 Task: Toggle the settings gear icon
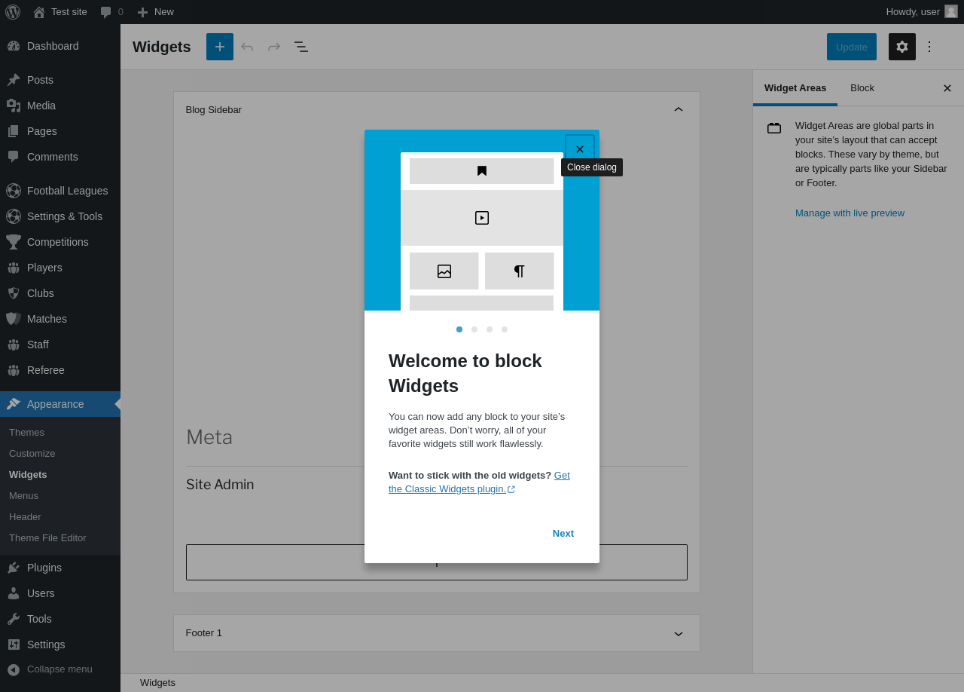901,47
